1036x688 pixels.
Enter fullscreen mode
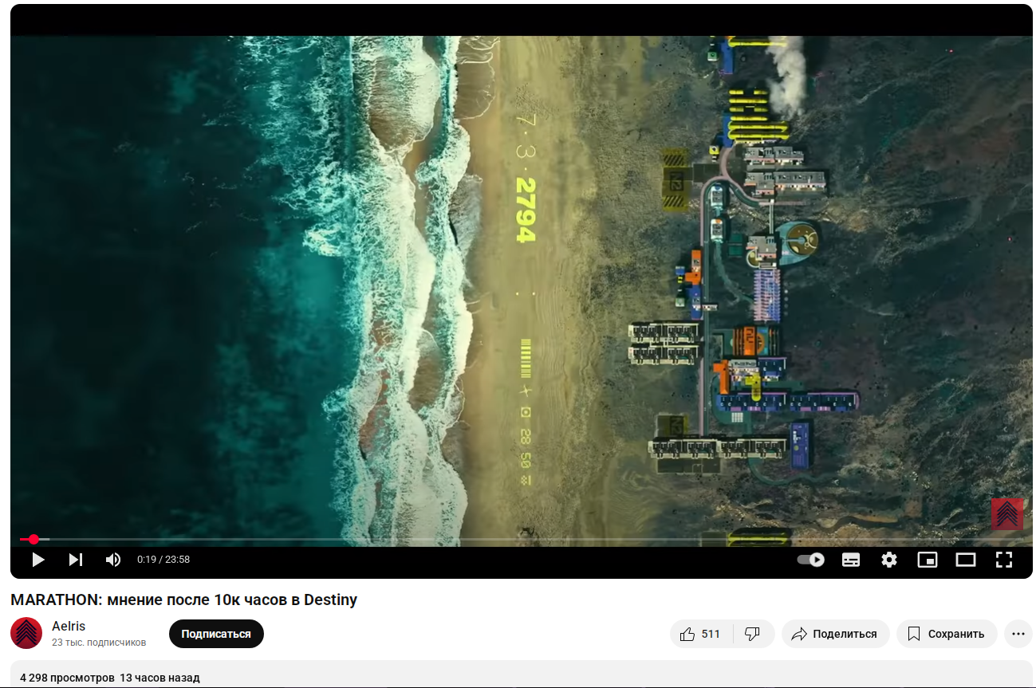[1004, 560]
